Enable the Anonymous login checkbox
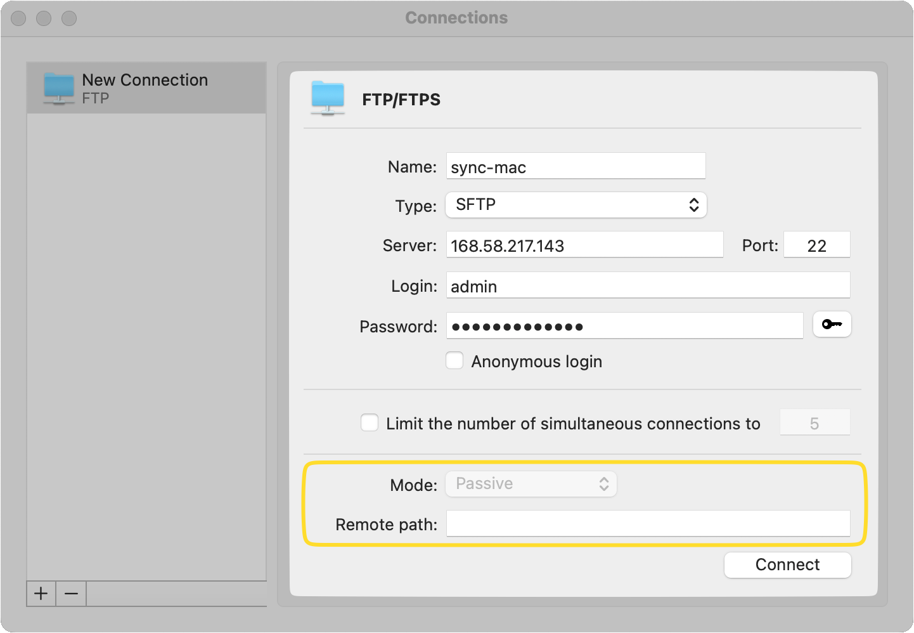Image resolution: width=914 pixels, height=633 pixels. [454, 360]
